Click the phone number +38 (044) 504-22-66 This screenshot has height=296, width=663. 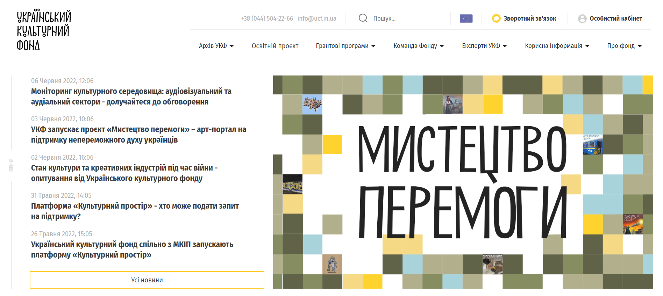tap(267, 19)
